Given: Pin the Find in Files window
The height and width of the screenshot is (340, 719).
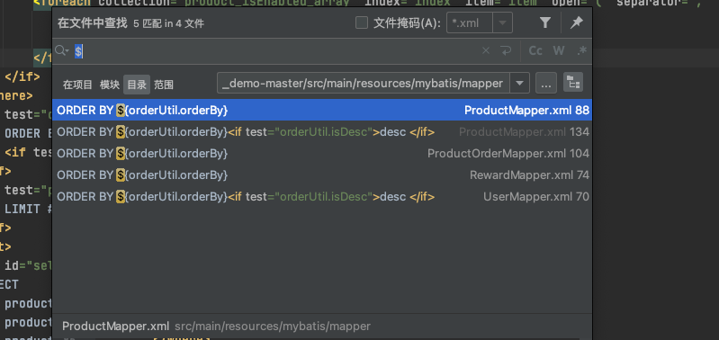Looking at the screenshot, I should click(577, 22).
